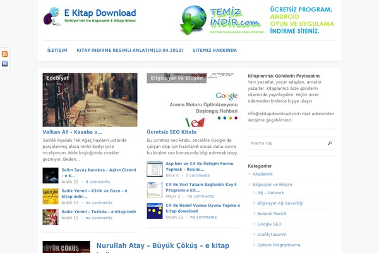Click the Tozluta post thumbnail

pyautogui.click(x=51, y=217)
